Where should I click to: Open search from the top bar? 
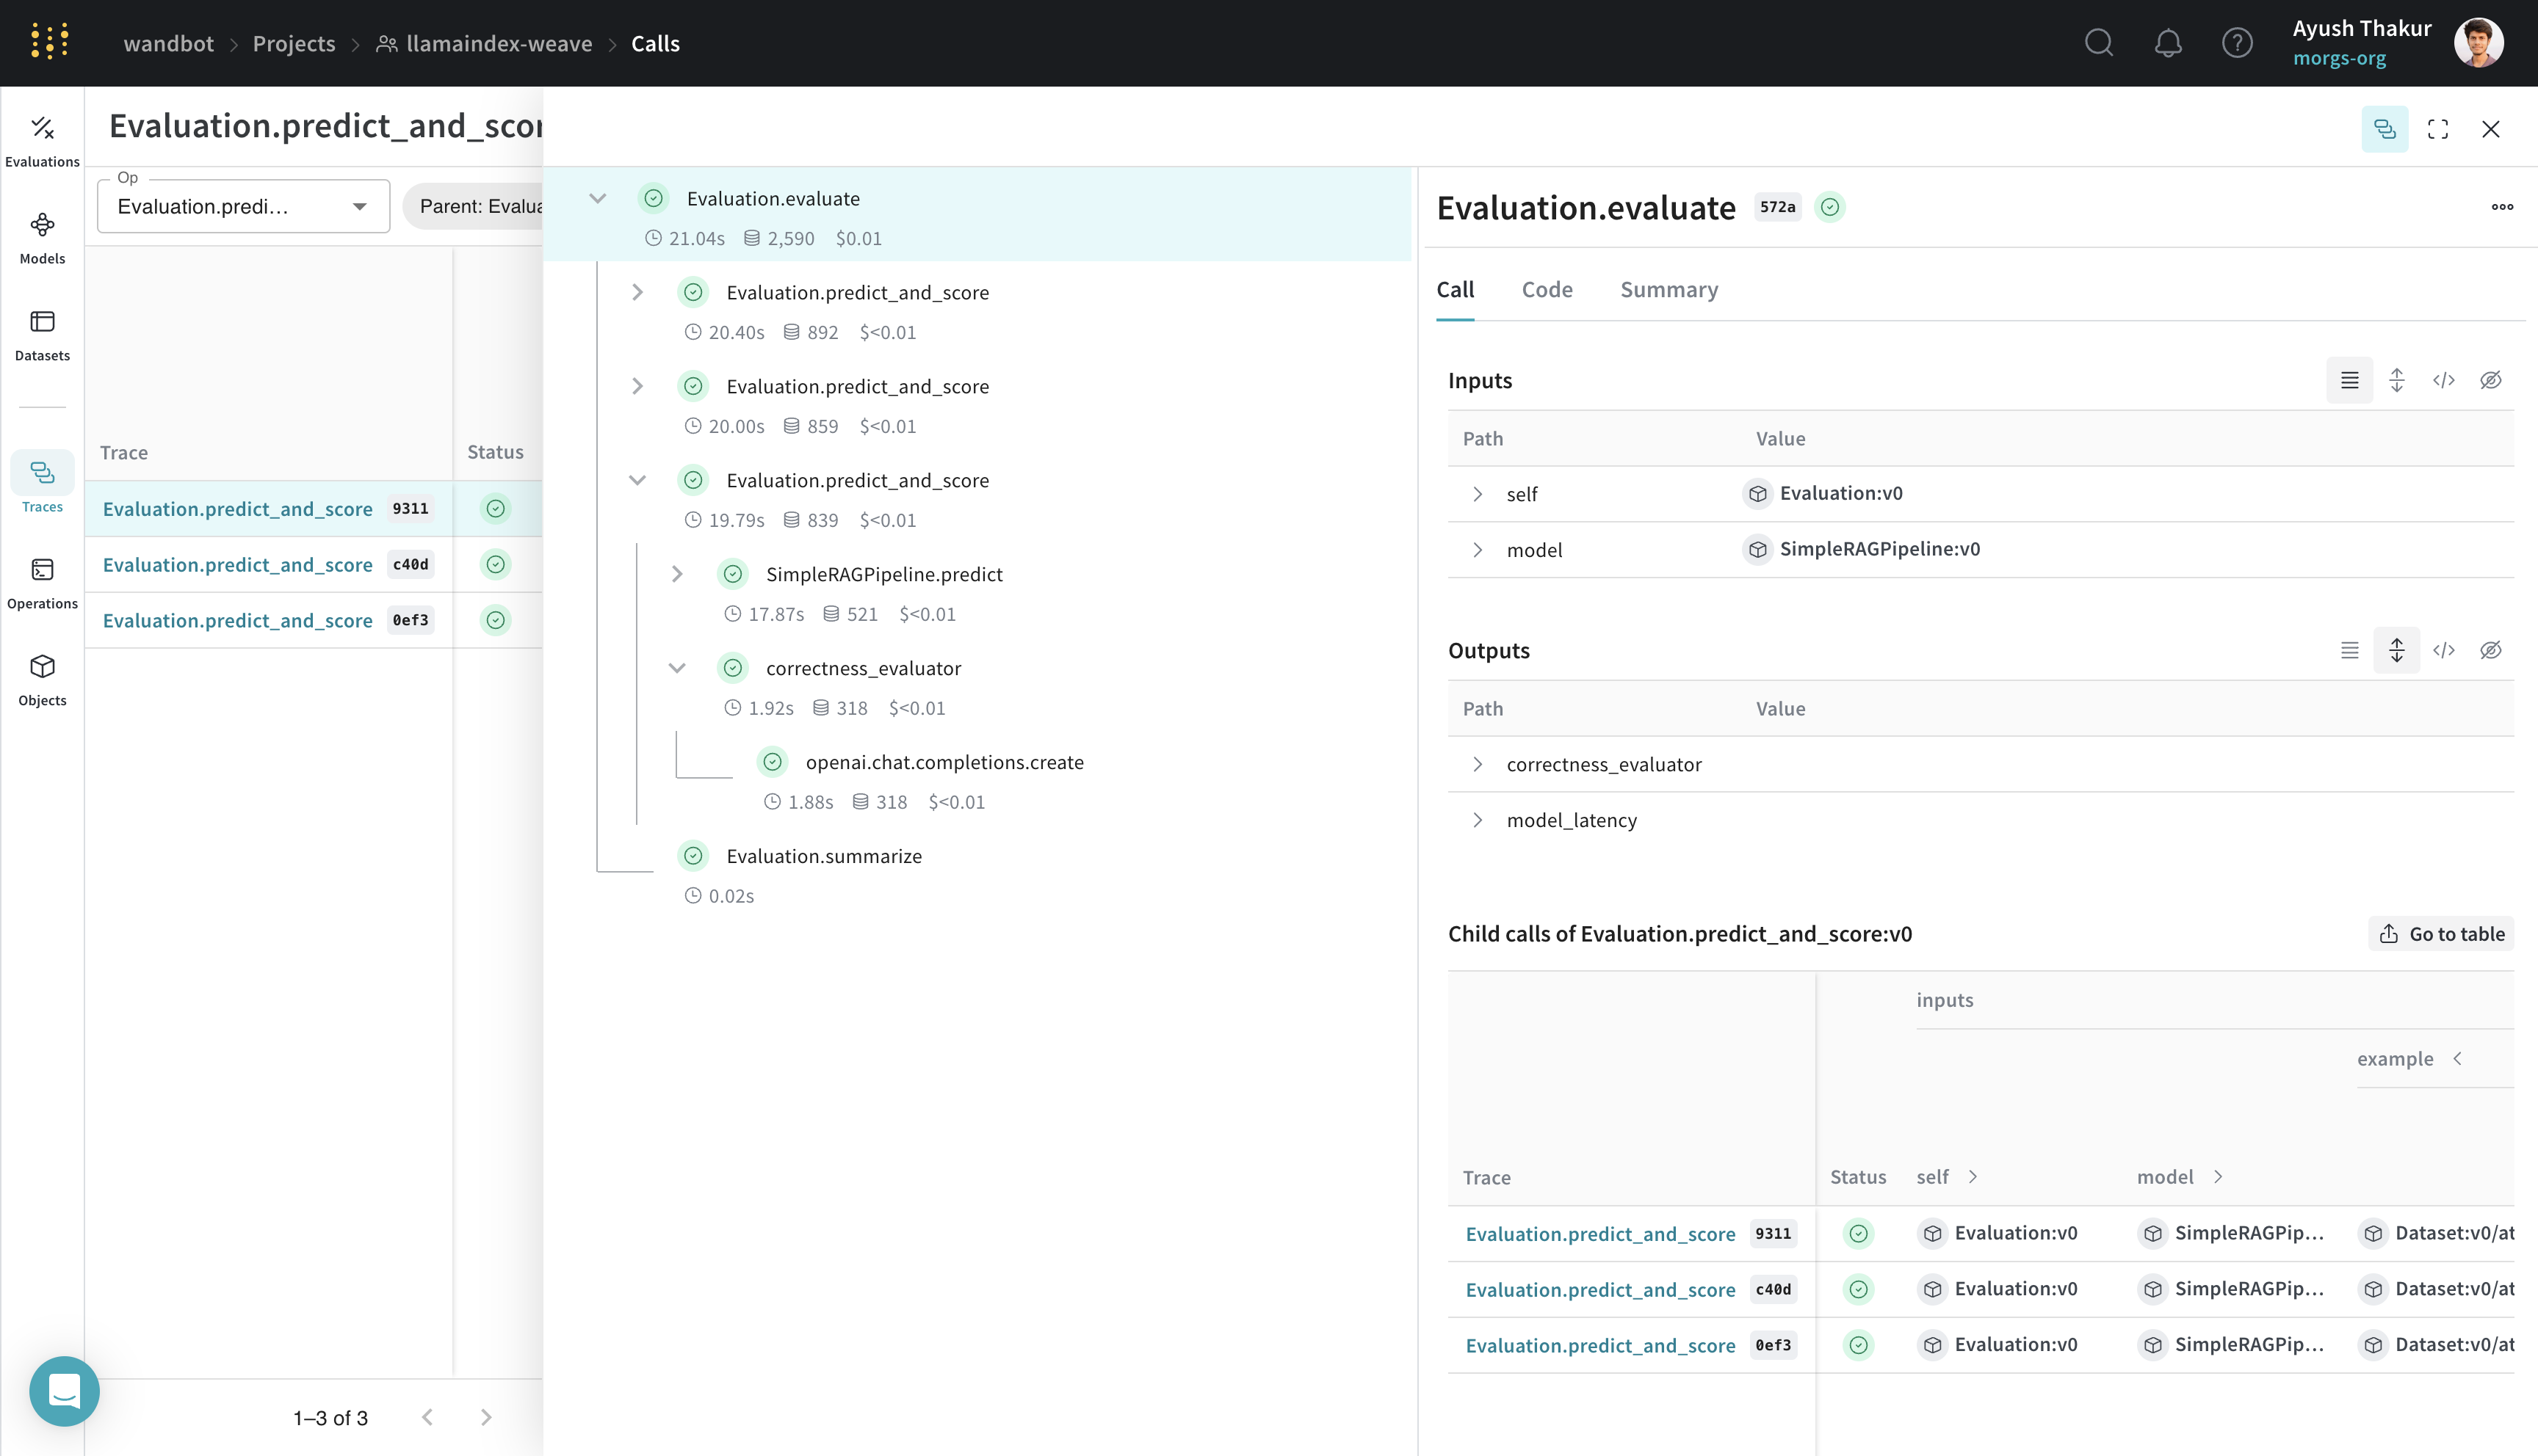tap(2099, 43)
